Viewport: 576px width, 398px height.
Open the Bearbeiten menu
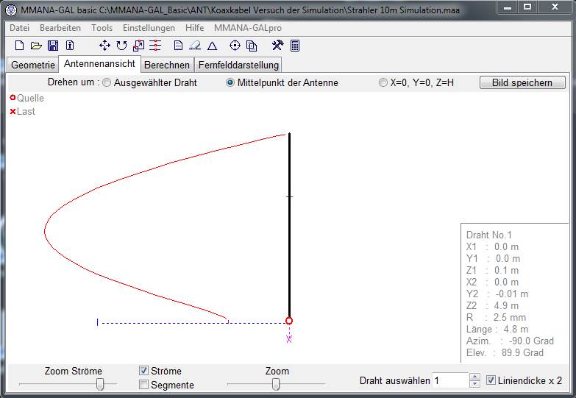click(x=60, y=28)
